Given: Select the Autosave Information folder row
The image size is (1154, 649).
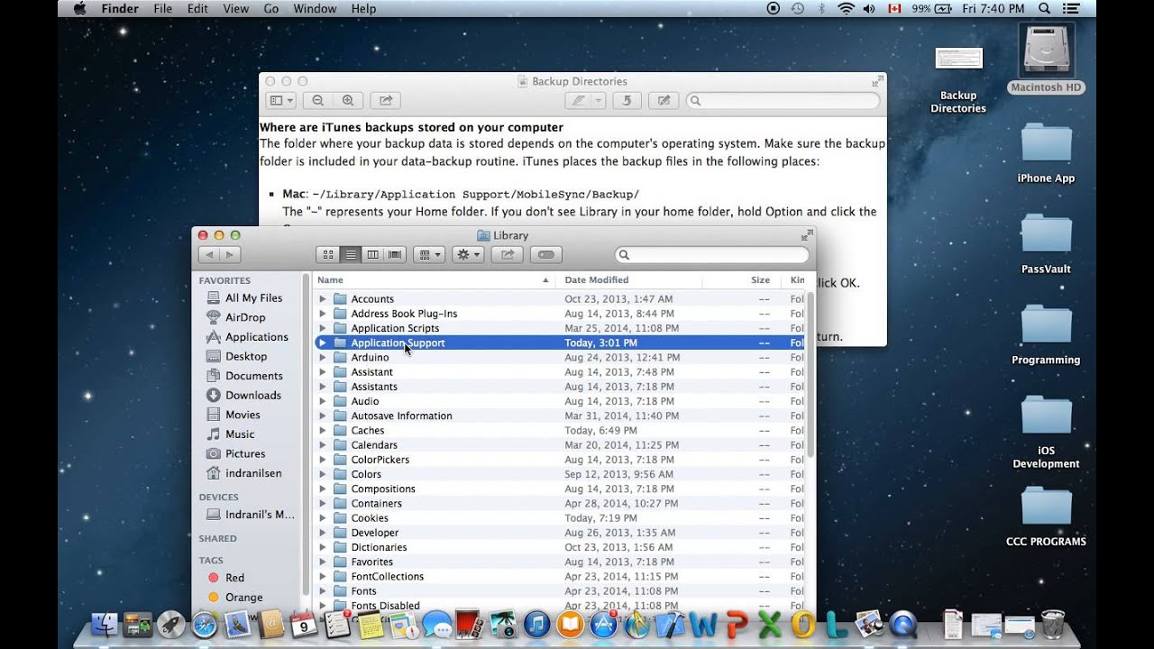Looking at the screenshot, I should [559, 416].
